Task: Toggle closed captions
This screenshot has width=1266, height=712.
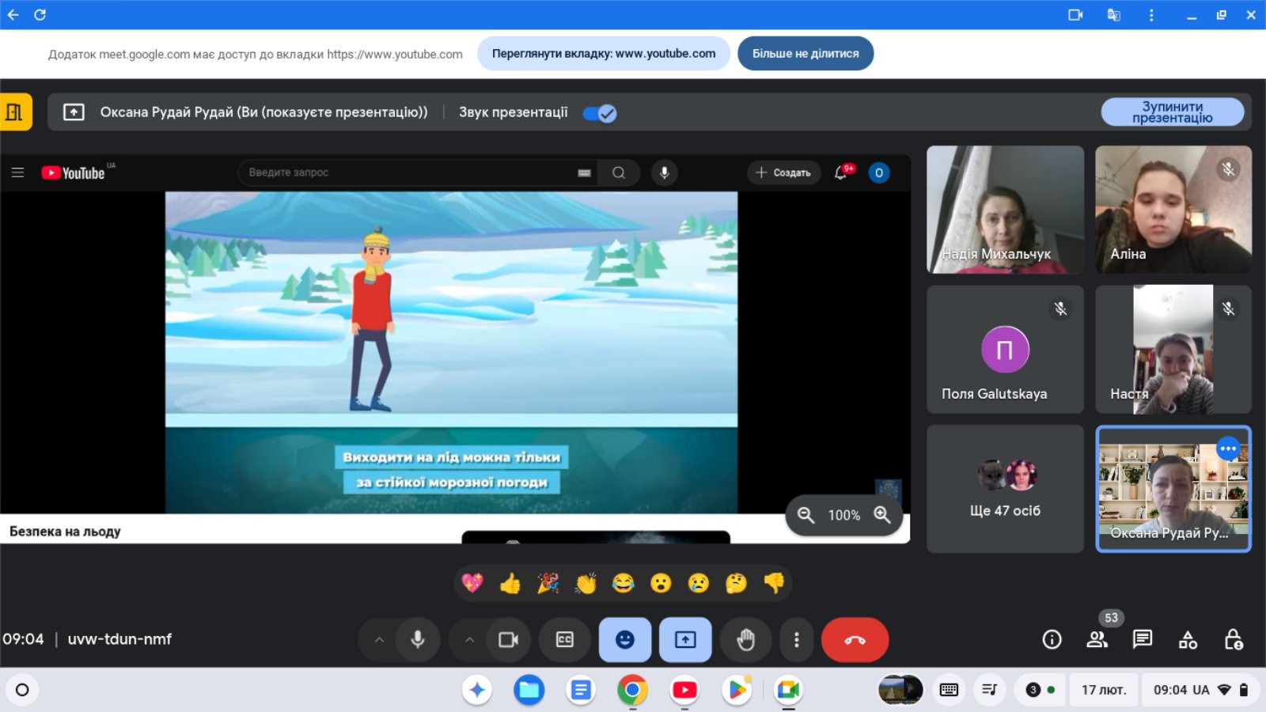Action: click(x=565, y=640)
